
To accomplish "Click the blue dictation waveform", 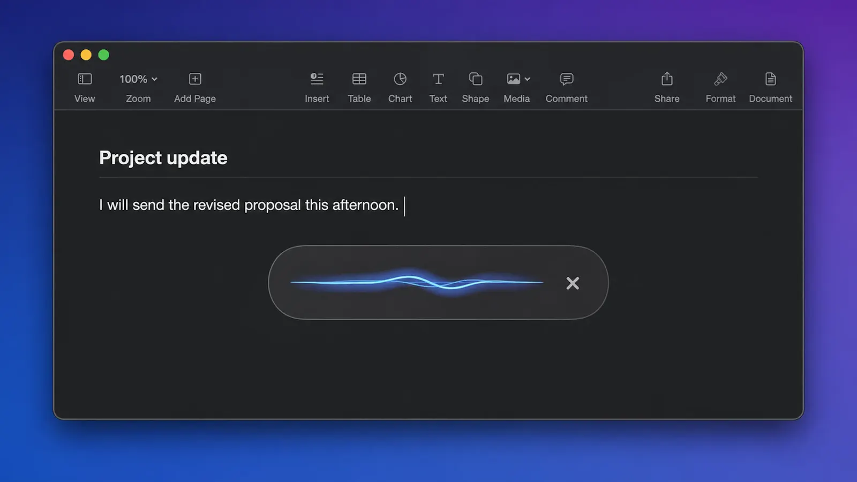I will (417, 282).
